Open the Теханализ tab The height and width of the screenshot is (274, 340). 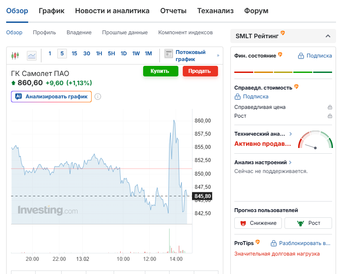coord(215,11)
